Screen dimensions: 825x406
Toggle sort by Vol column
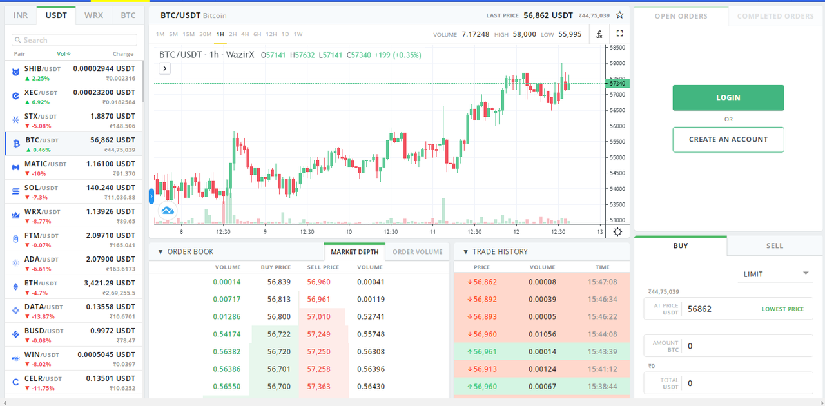coord(64,54)
